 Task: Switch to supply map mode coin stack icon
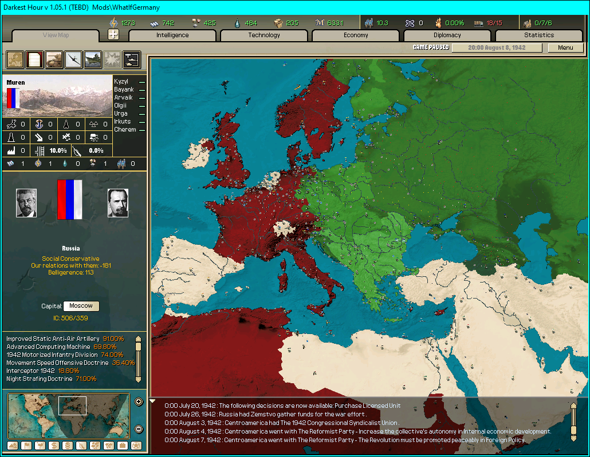68,446
